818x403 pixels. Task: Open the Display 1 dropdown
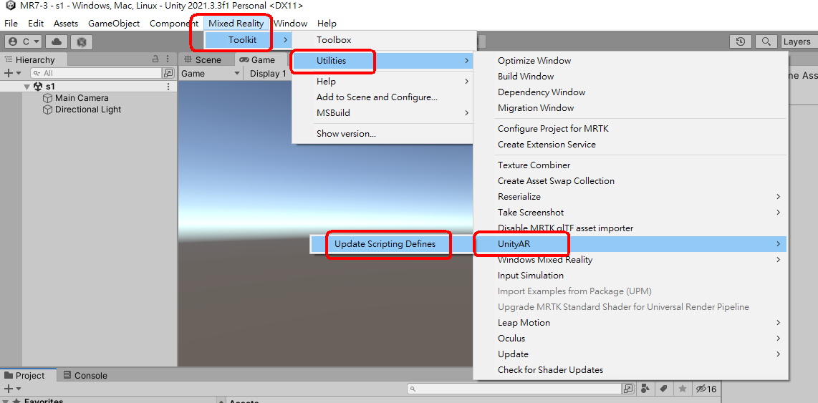click(x=268, y=74)
